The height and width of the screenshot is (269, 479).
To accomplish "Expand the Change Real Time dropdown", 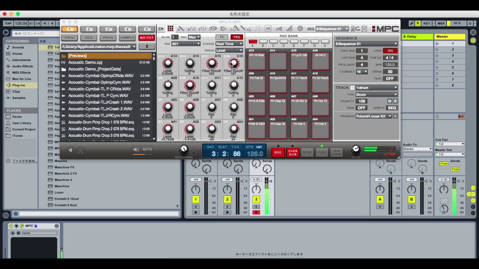I will (x=229, y=44).
